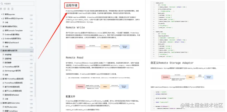Open the 使用Console Template bookmark
The width and height of the screenshot is (227, 112).
tap(14, 30)
